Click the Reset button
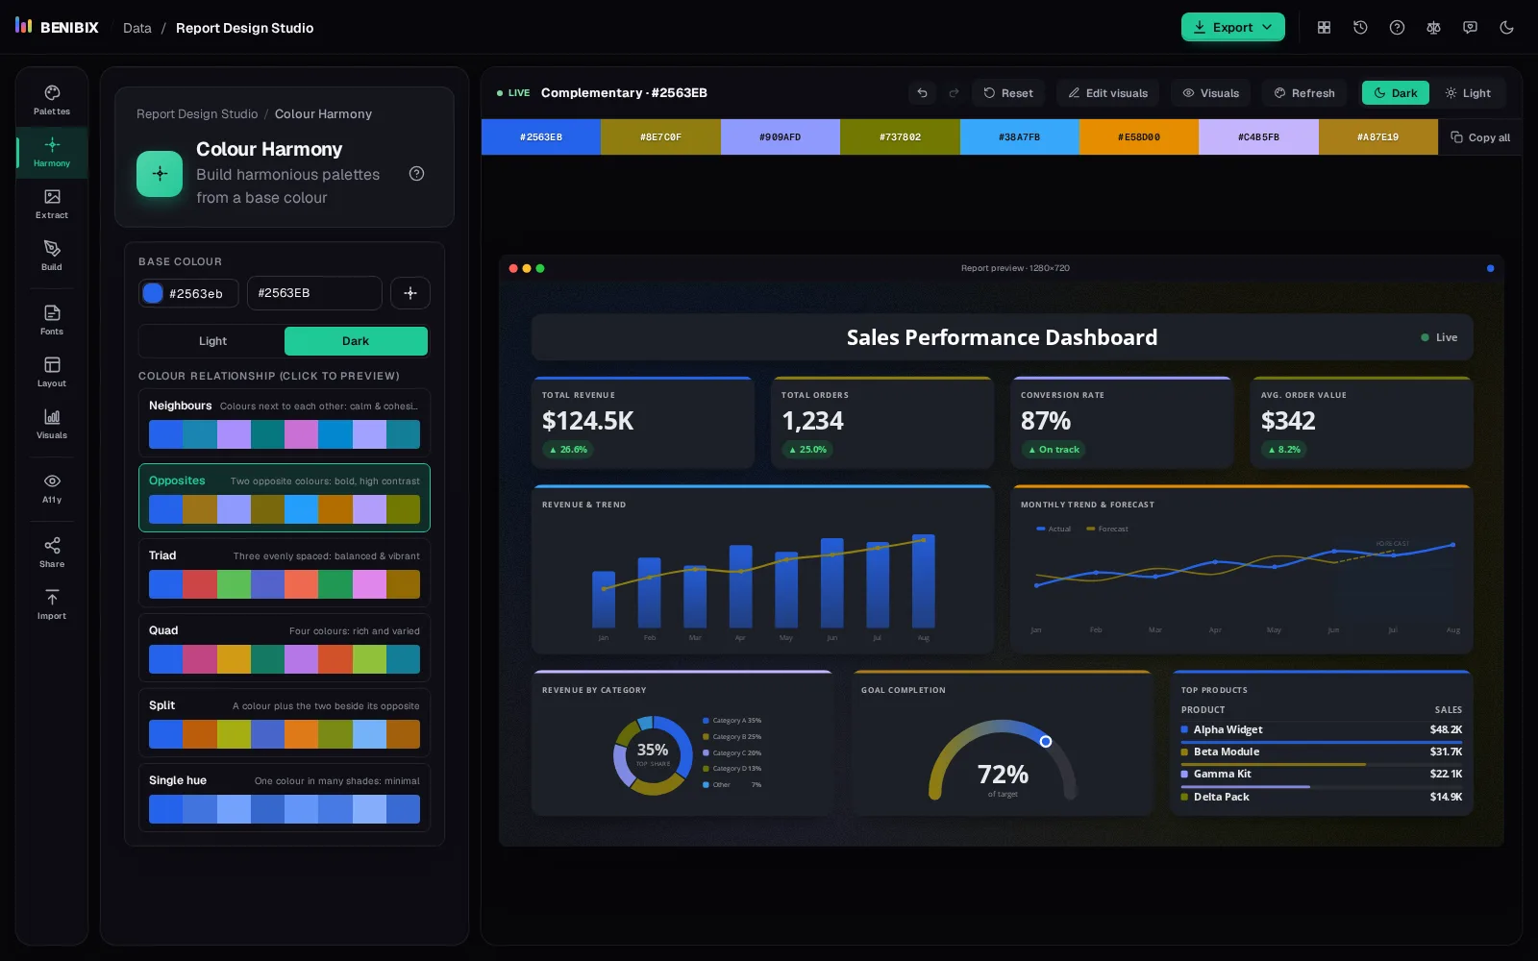 pos(1008,93)
